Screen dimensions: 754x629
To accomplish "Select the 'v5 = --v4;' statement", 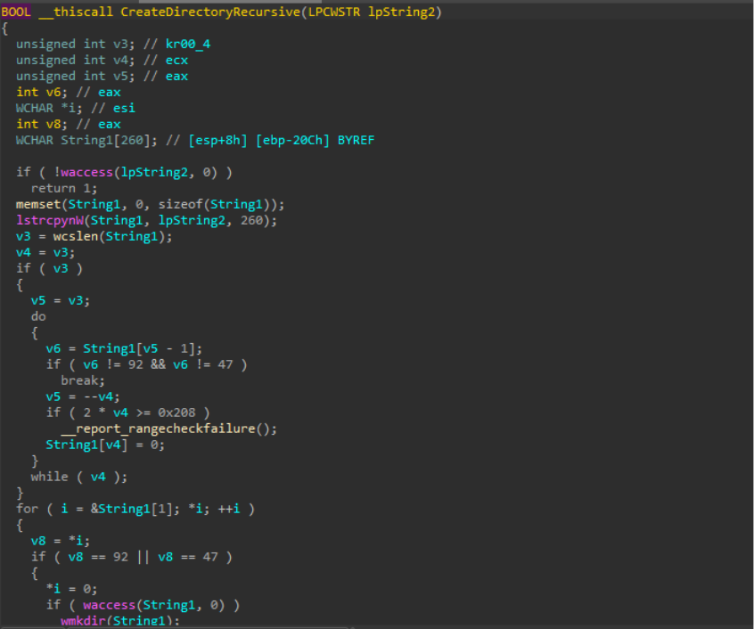I will [x=83, y=396].
